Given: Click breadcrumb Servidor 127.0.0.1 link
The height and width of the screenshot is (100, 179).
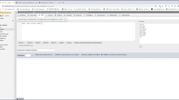Looking at the screenshot, I should click(26, 12).
